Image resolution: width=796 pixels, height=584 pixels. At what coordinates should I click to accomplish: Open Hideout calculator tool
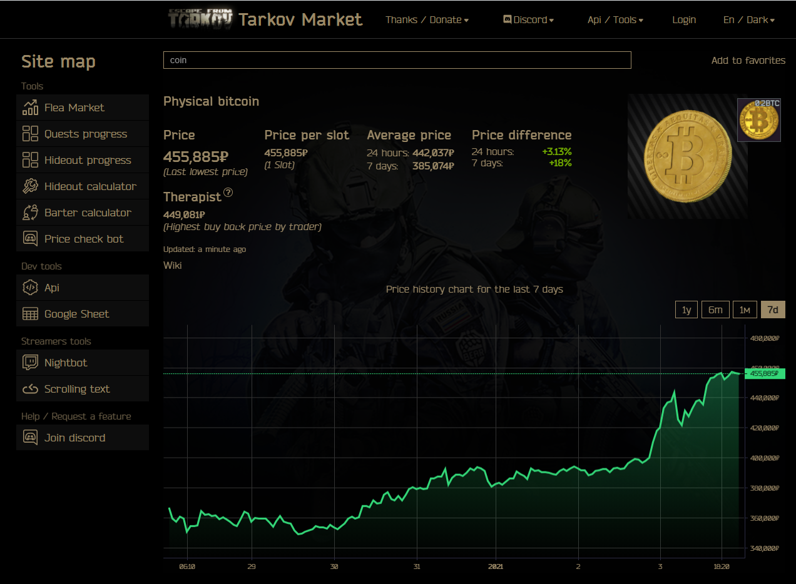(83, 186)
